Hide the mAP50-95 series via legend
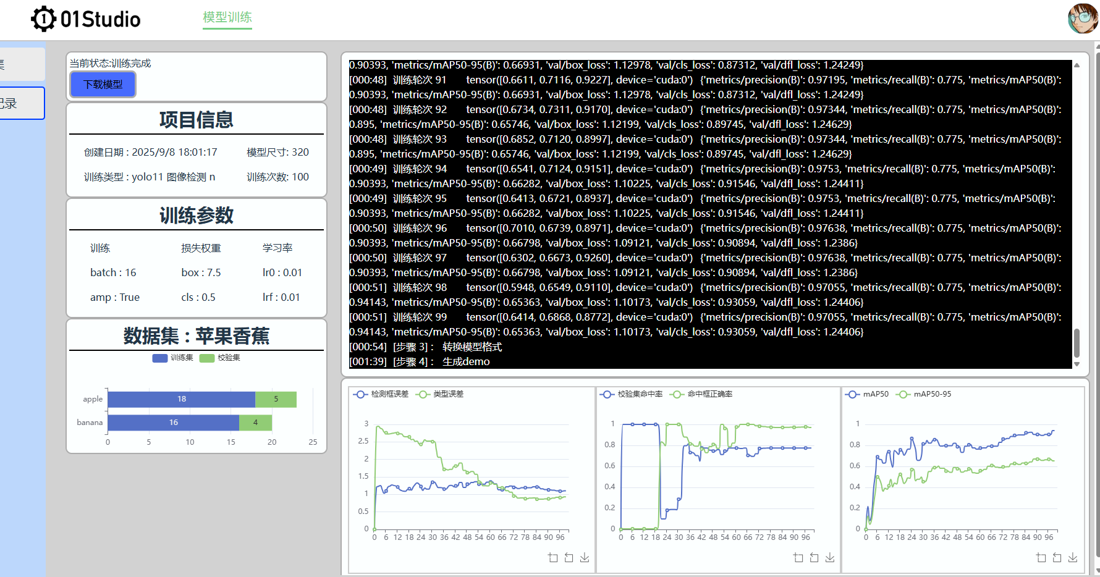This screenshot has height=577, width=1100. point(924,394)
